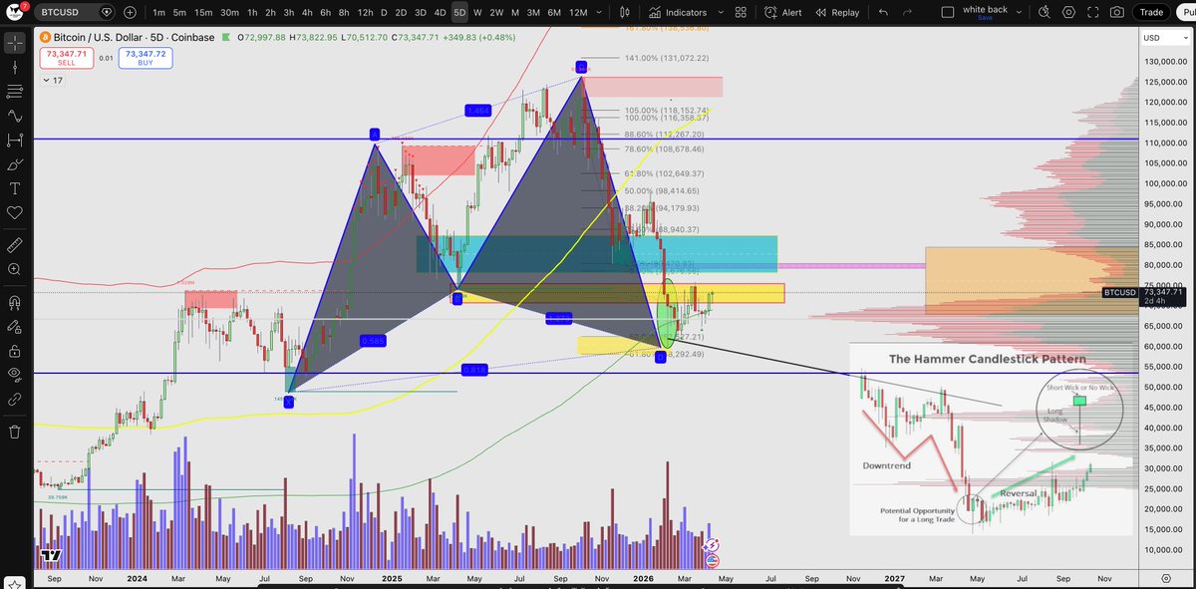The width and height of the screenshot is (1196, 589).
Task: Switch to the 5D timeframe
Action: 458,12
